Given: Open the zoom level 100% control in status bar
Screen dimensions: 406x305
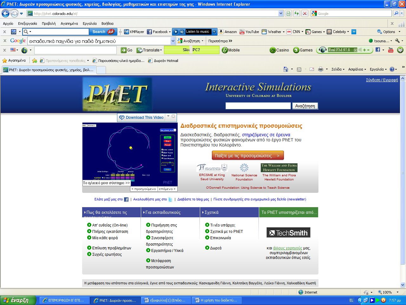Looking at the screenshot, I should click(388, 292).
